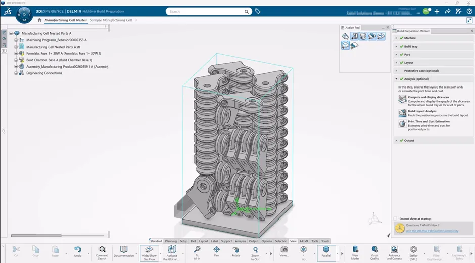Image resolution: width=475 pixels, height=263 pixels.
Task: Click Compute and display slice area icon
Action: [x=402, y=99]
